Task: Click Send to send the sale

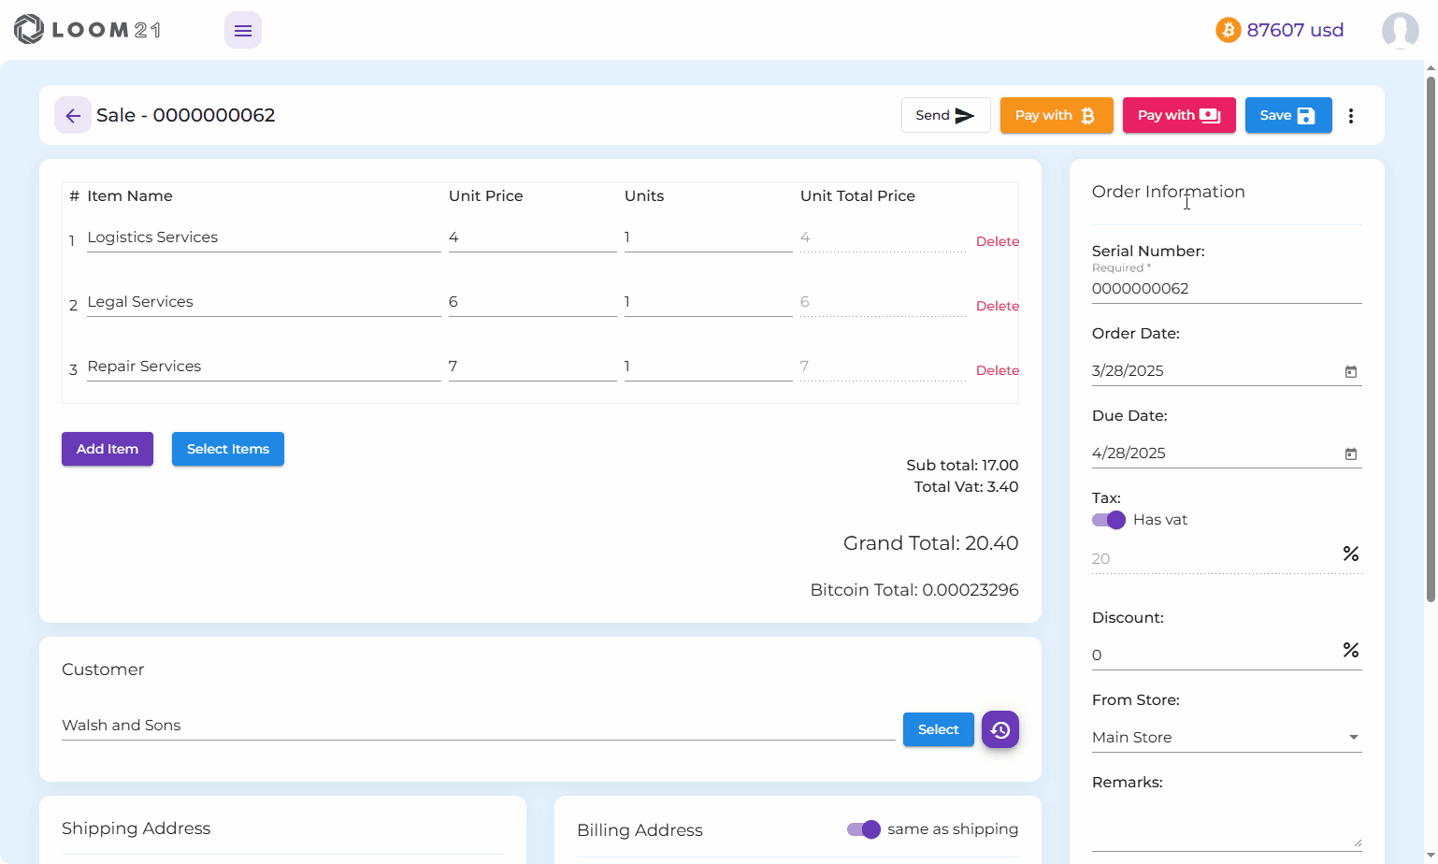Action: pos(945,115)
